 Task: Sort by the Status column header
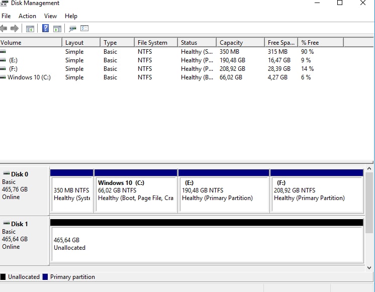(197, 43)
